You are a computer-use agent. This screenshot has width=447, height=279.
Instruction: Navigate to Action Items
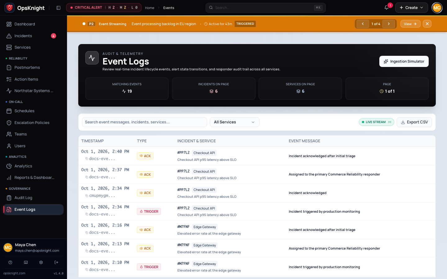tap(34, 79)
